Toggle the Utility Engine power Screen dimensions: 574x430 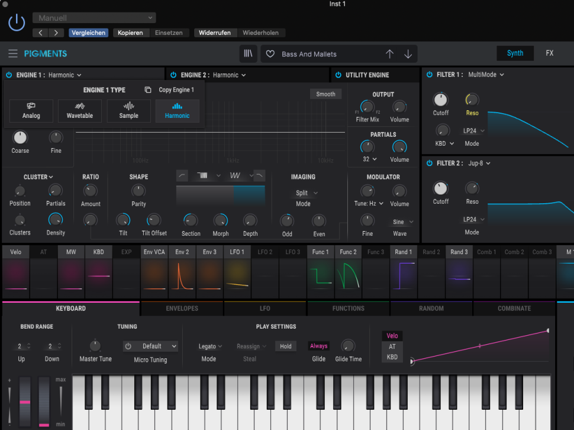[x=338, y=75]
